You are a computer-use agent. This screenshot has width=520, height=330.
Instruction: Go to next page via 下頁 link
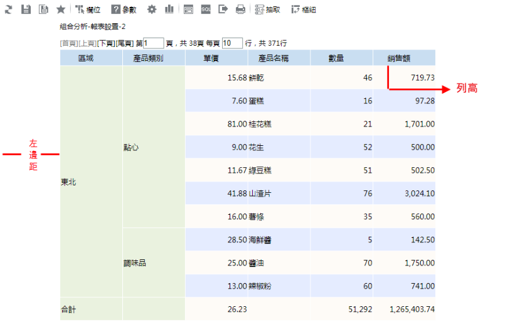coord(106,43)
